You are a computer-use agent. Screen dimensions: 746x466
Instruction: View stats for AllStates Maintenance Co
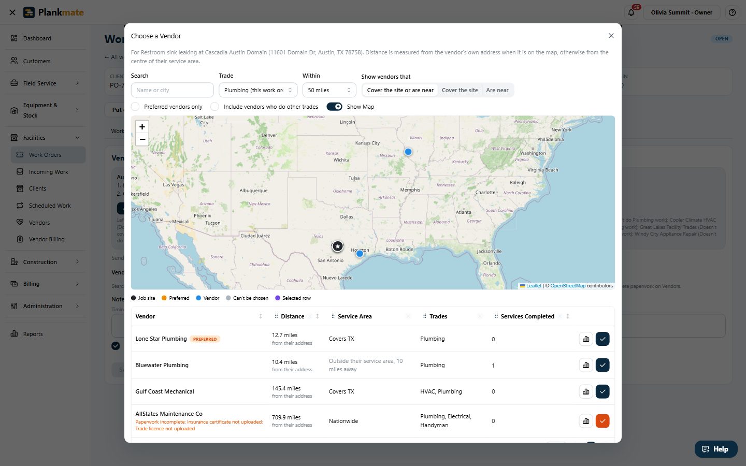tap(586, 421)
